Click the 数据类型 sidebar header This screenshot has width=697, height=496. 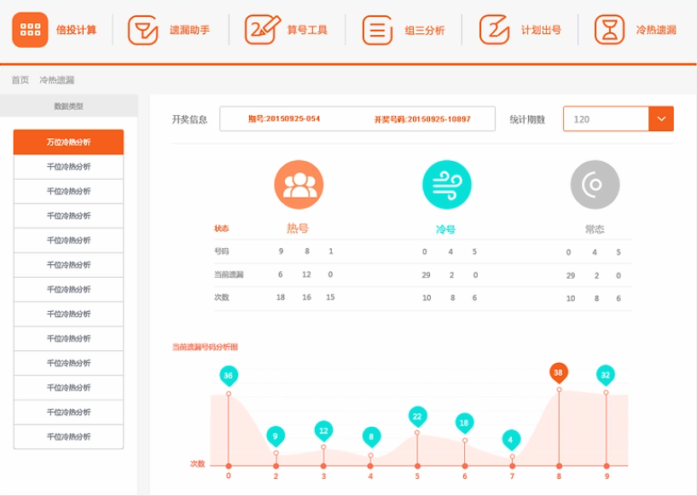tap(69, 107)
